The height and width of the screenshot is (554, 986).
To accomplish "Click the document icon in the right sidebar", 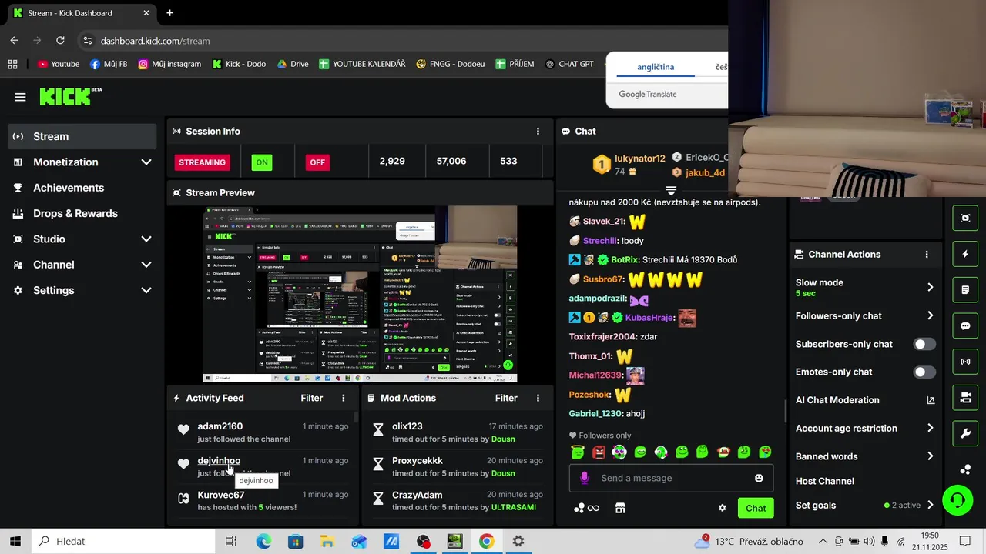I will click(965, 290).
